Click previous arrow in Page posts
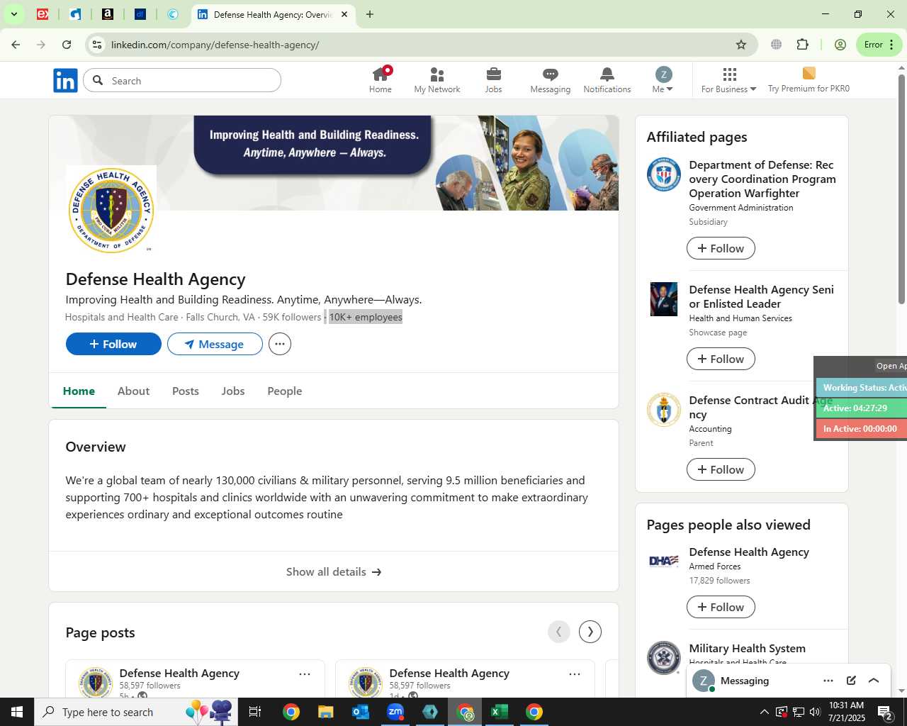 tap(559, 632)
